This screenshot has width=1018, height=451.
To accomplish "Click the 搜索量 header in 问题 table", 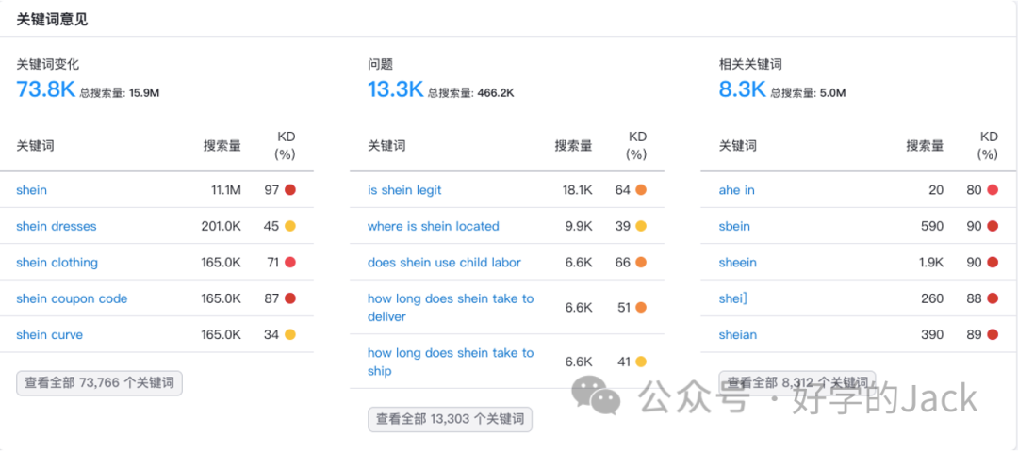I will pos(573,146).
